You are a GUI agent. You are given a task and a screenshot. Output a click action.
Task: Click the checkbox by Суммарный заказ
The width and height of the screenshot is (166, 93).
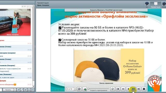pos(60,40)
